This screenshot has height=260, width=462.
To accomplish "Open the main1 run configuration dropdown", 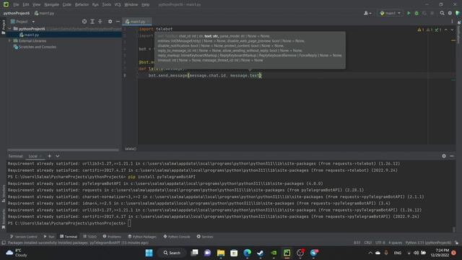I will point(391,13).
